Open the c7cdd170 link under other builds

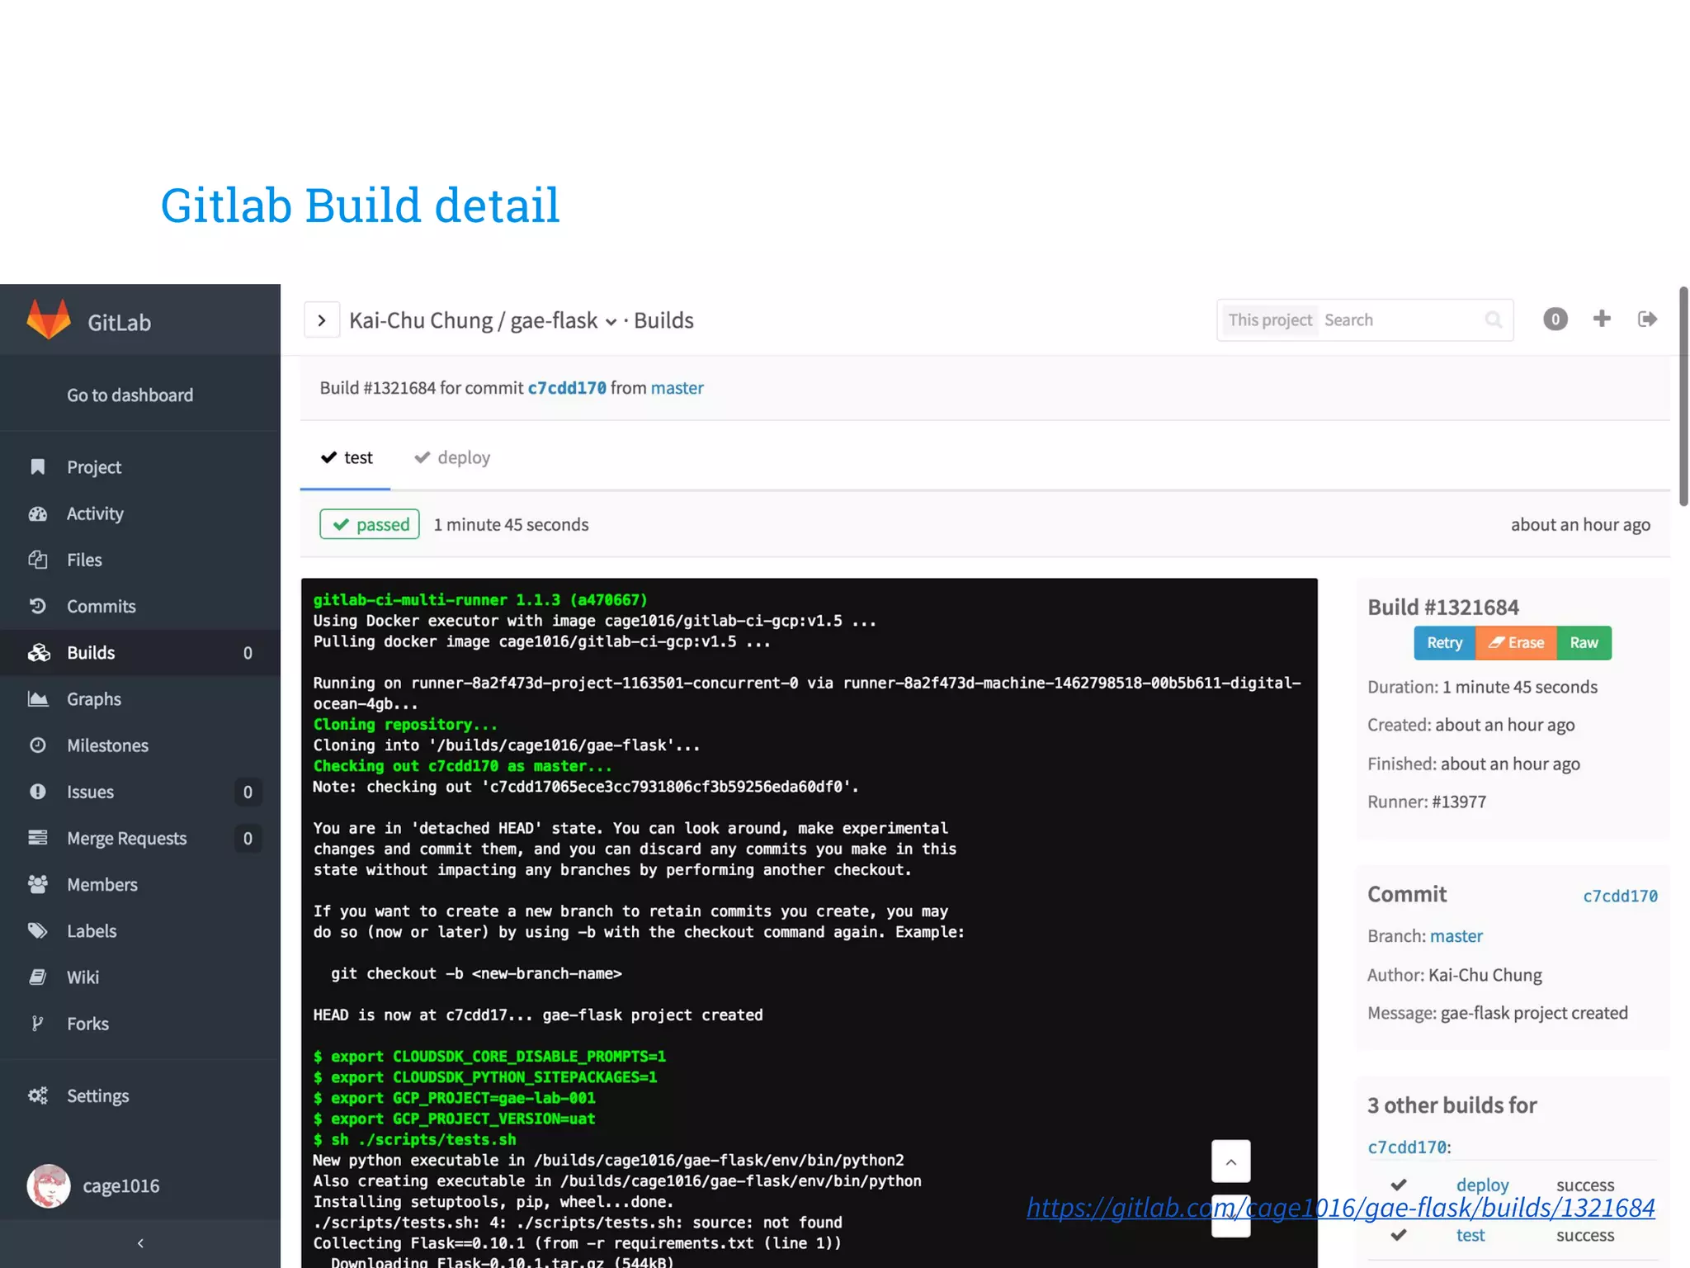pyautogui.click(x=1407, y=1147)
